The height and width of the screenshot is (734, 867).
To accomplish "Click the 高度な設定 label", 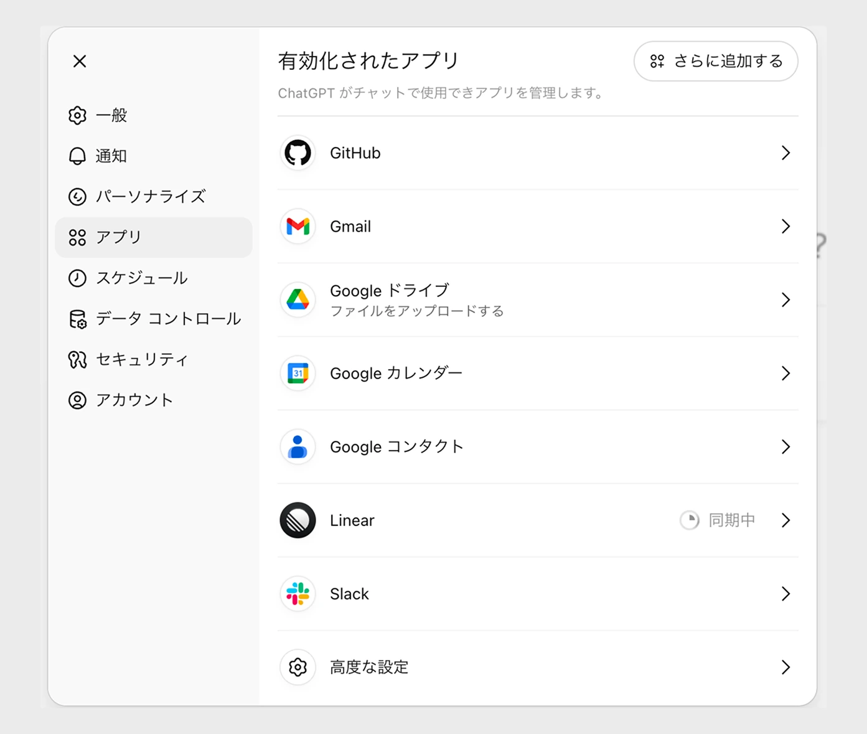I will [x=369, y=667].
